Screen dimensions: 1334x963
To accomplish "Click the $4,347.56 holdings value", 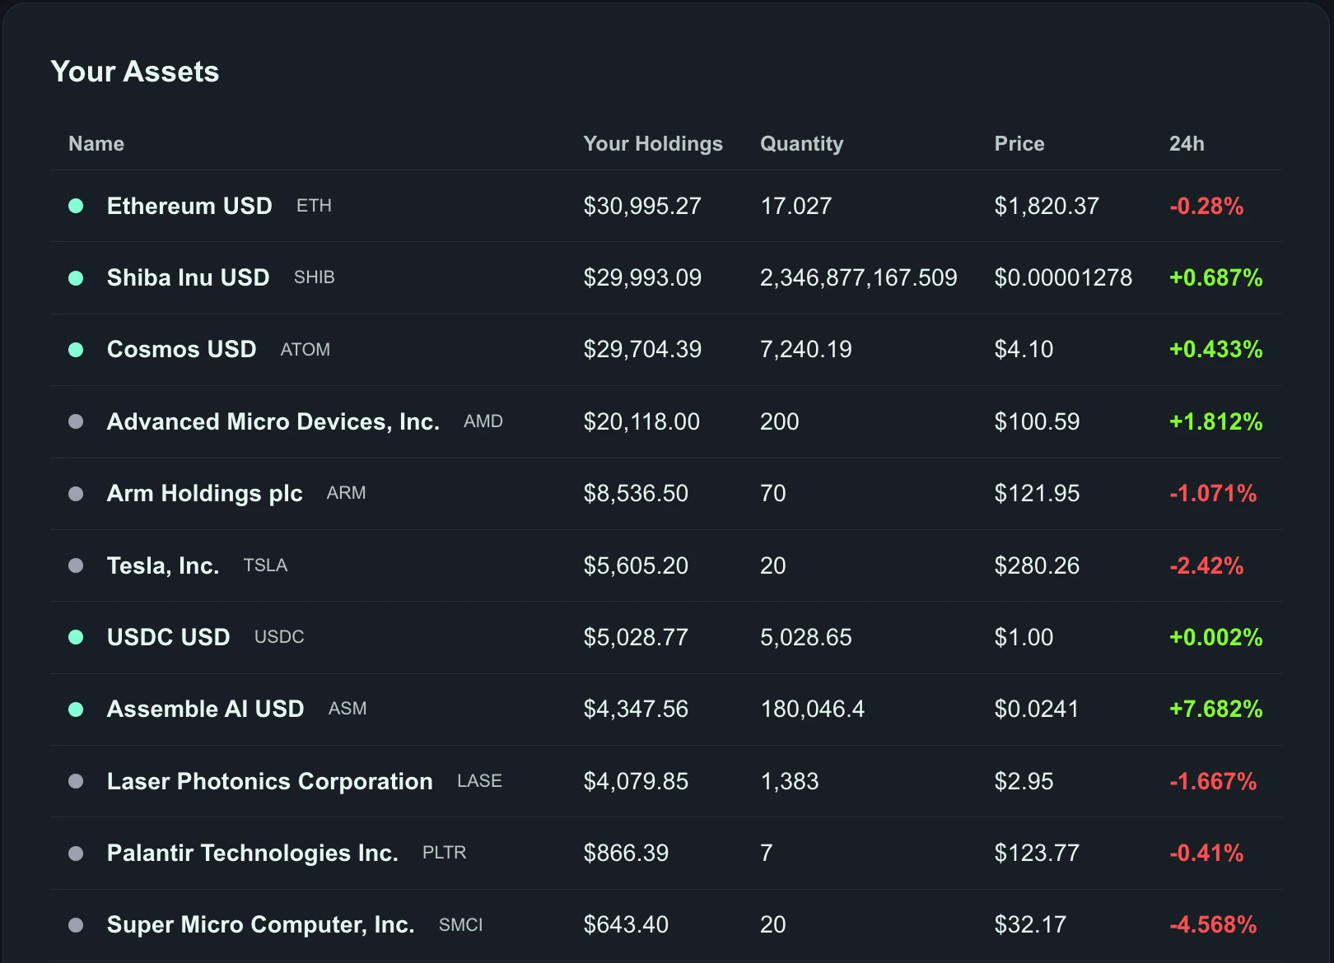I will 636,709.
